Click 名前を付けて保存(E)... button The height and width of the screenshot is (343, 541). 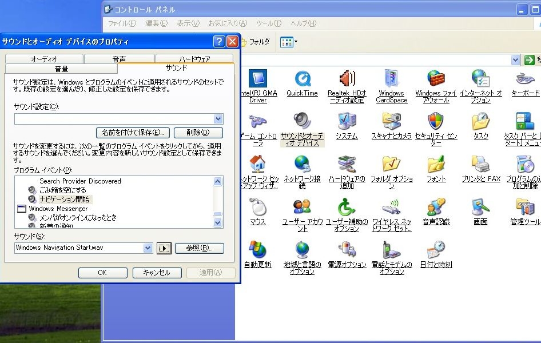point(133,133)
